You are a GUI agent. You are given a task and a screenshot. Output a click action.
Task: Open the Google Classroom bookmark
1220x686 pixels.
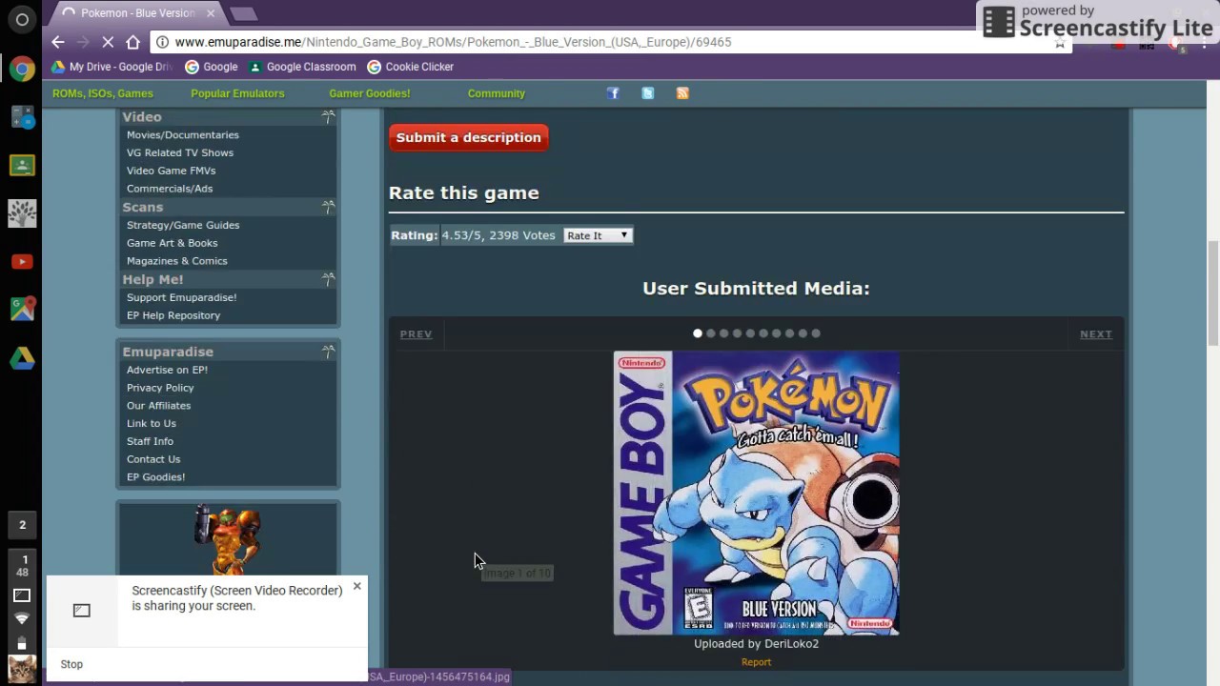[x=302, y=67]
